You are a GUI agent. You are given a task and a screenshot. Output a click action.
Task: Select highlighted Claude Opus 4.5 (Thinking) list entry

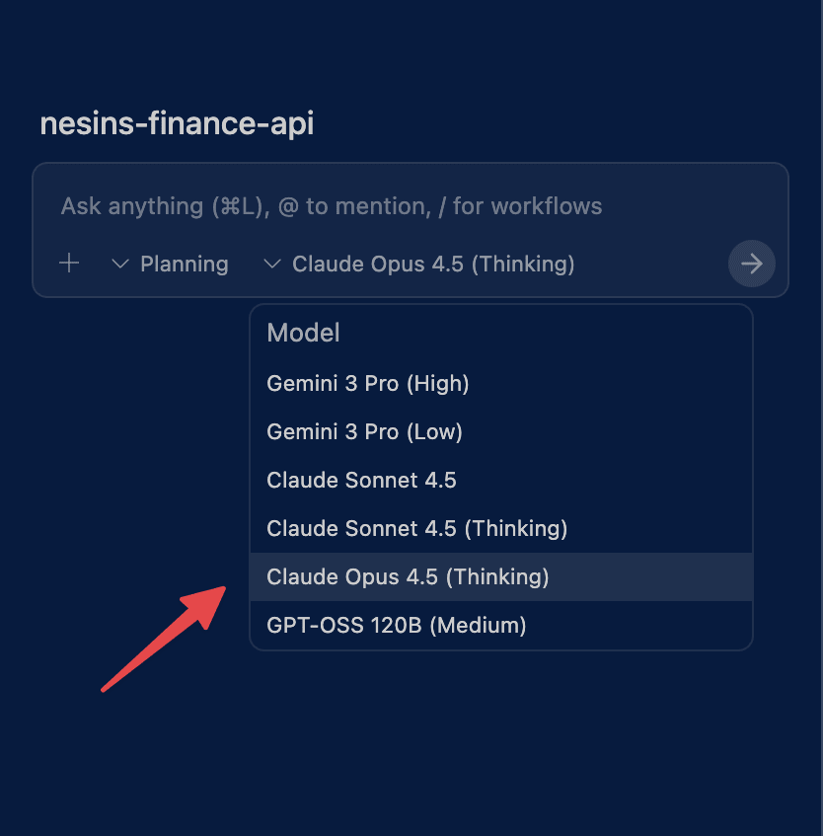[x=408, y=576]
